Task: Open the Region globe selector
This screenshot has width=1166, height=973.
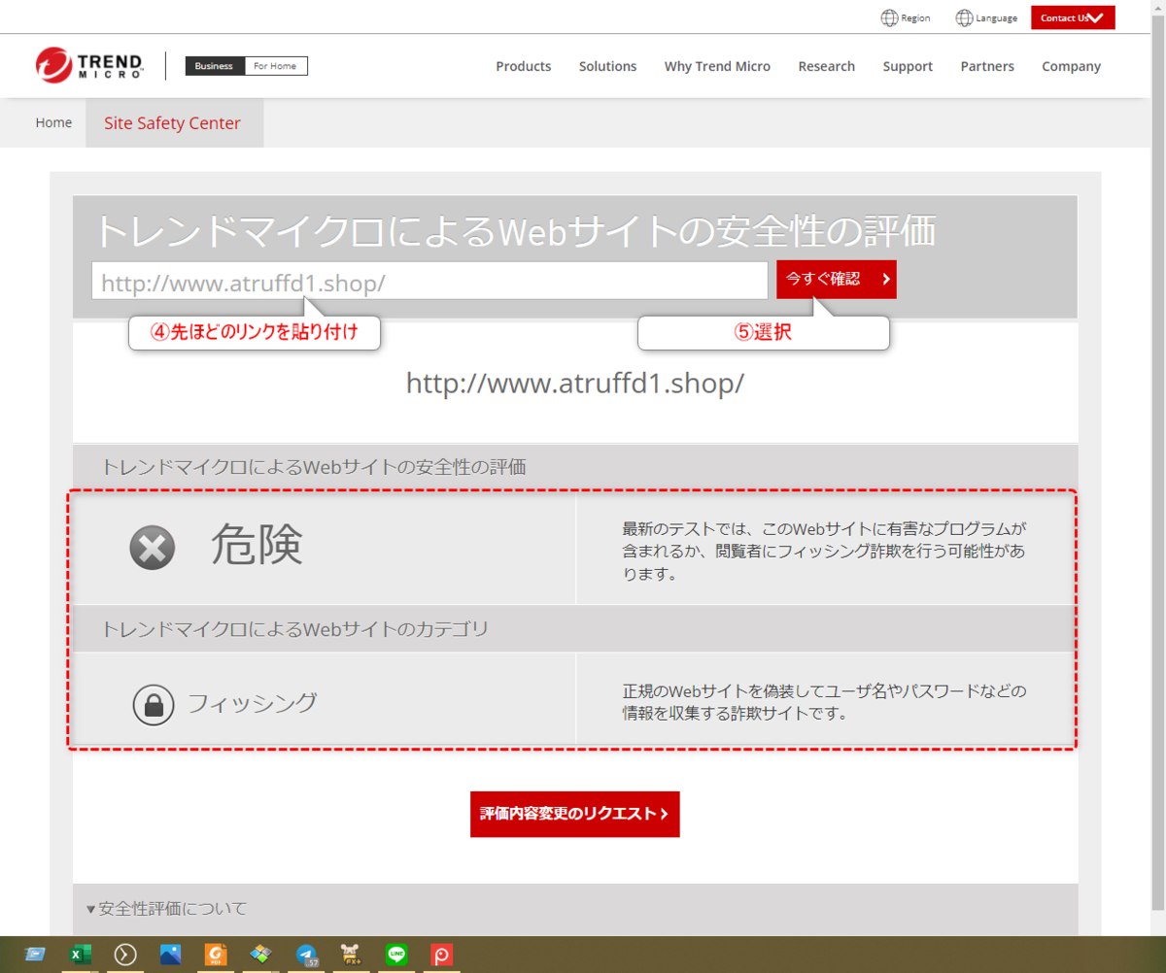Action: (x=905, y=17)
